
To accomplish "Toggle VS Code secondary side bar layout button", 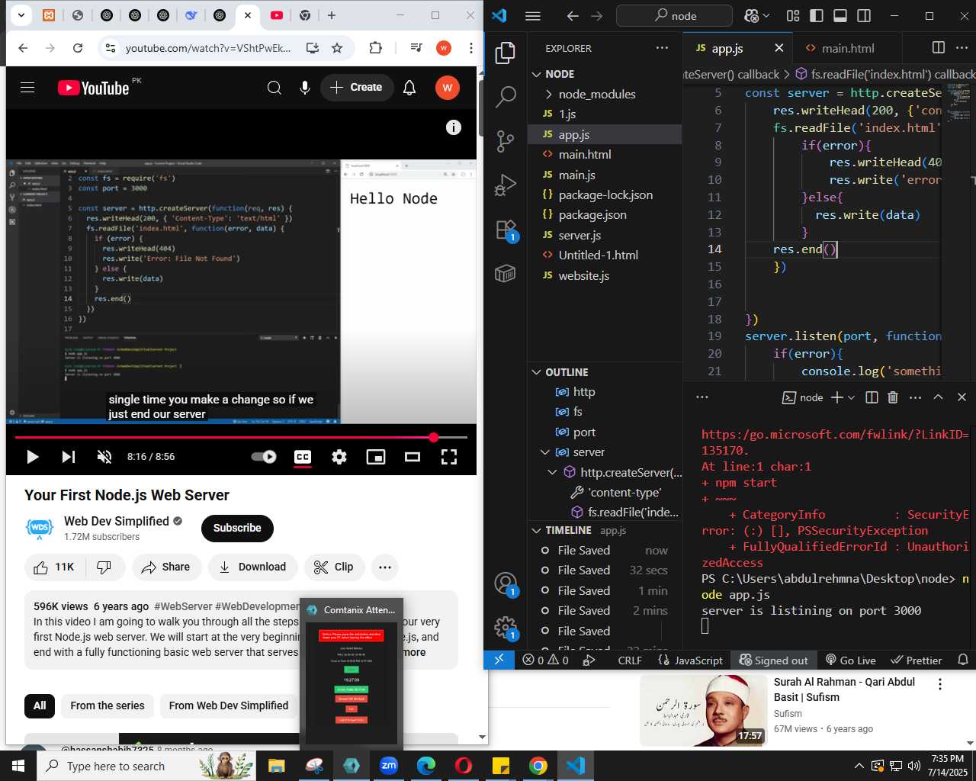I will (x=864, y=15).
